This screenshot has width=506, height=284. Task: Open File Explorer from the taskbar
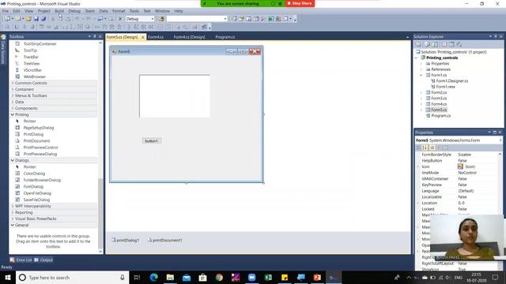coord(170,277)
